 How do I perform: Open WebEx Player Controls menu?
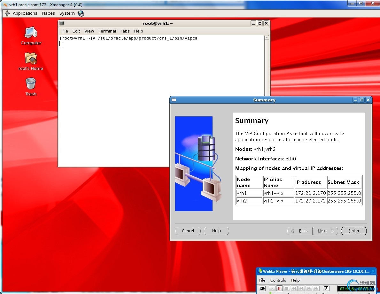(x=278, y=280)
